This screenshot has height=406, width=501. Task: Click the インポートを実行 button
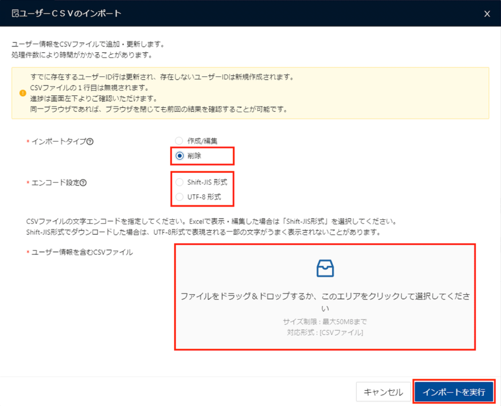click(454, 392)
